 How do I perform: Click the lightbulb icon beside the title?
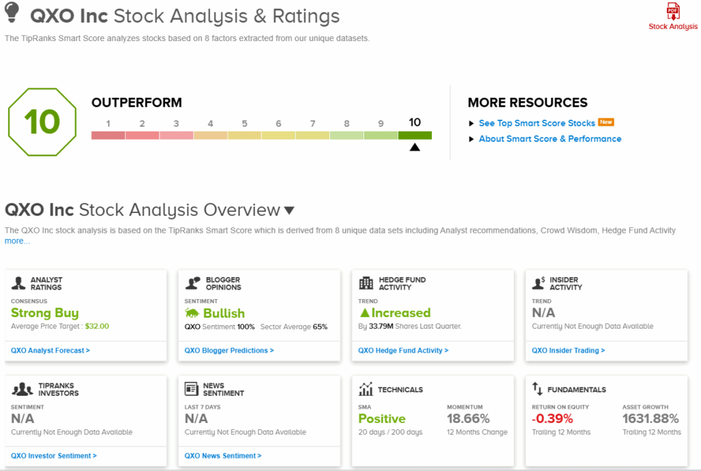click(x=12, y=12)
